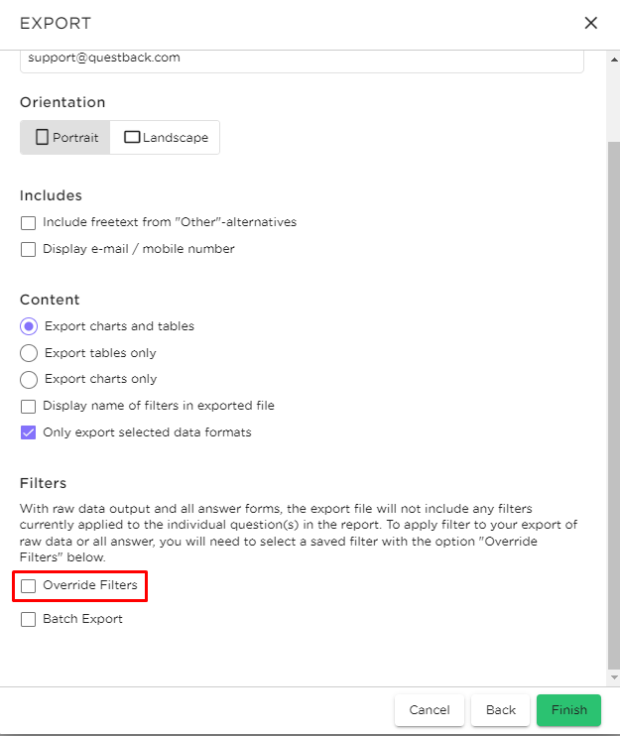Viewport: 620px width, 736px height.
Task: Select the Landscape orientation icon
Action: pos(132,137)
